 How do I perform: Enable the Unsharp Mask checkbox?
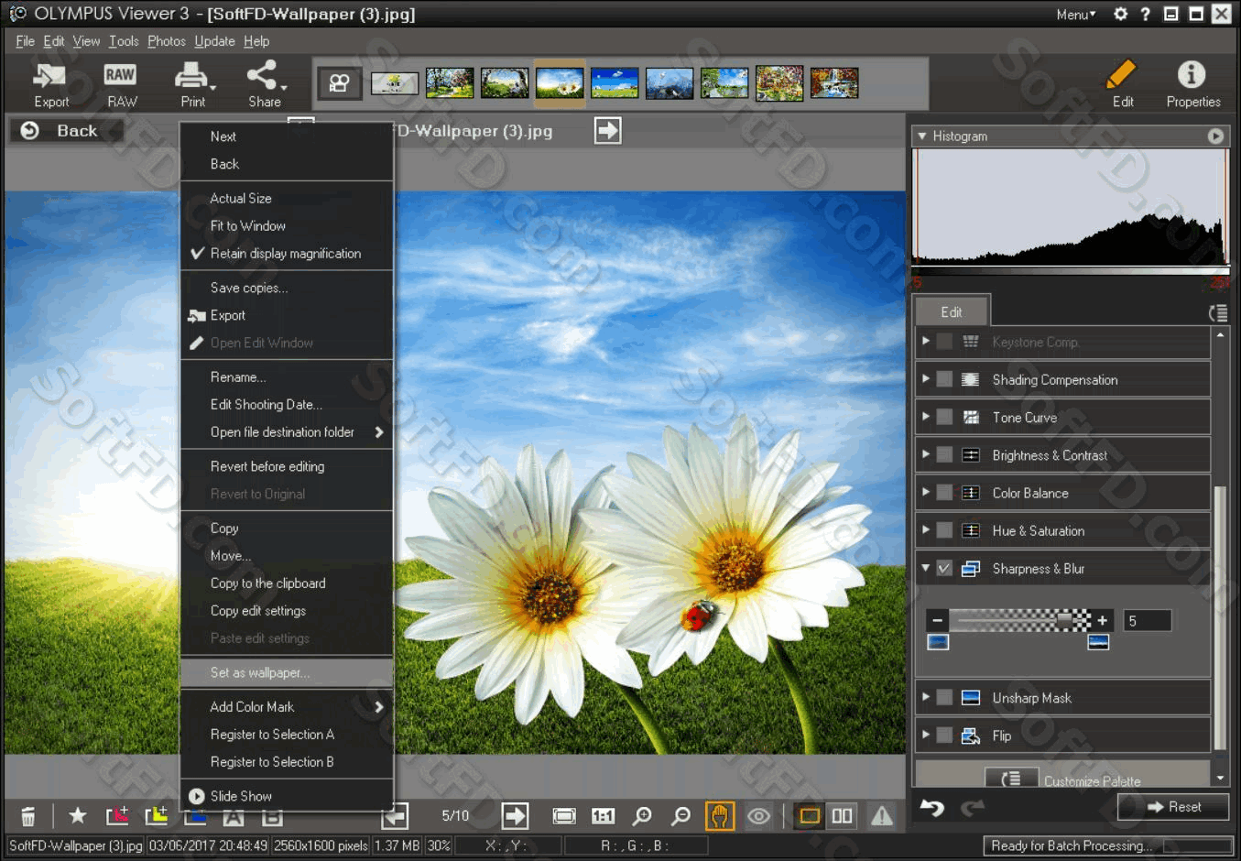coord(944,698)
